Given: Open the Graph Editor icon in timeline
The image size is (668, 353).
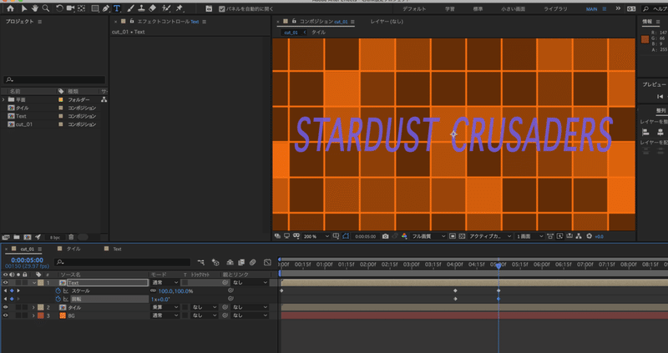Looking at the screenshot, I should coord(267,262).
